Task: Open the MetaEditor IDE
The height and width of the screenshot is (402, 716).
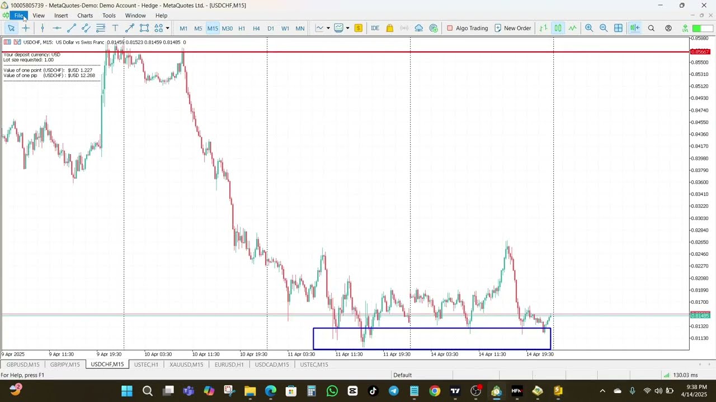Action: click(x=375, y=28)
